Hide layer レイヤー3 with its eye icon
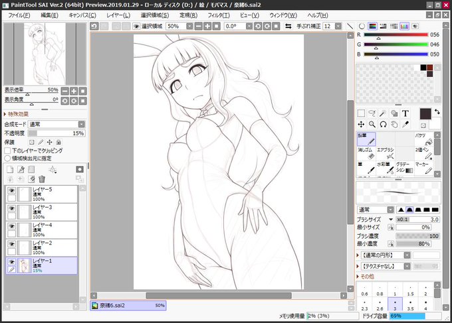452x323 pixels. [11, 208]
